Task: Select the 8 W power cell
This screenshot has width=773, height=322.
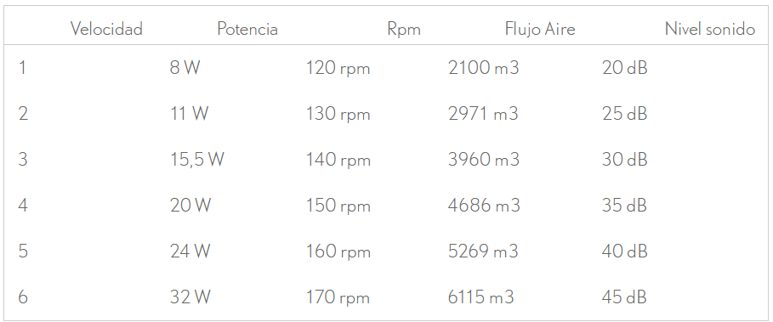Action: 185,67
